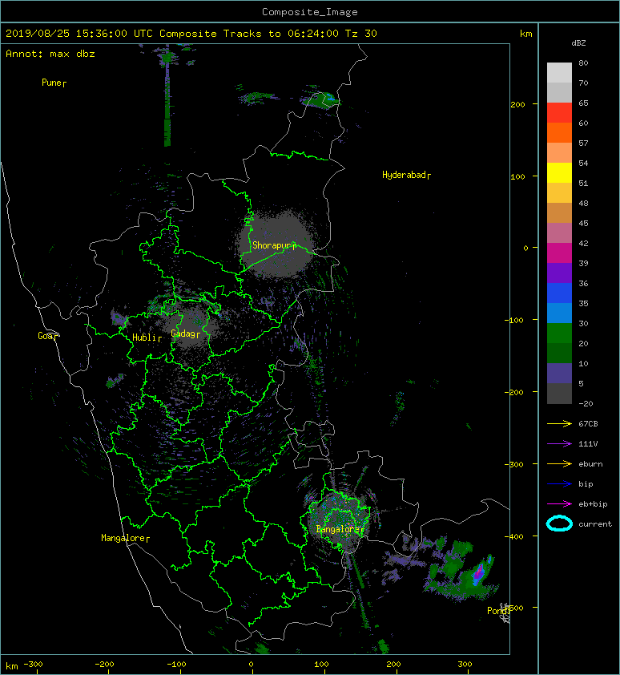Image resolution: width=620 pixels, height=675 pixels.
Task: Click the eburn arrow legend icon
Action: tap(559, 464)
